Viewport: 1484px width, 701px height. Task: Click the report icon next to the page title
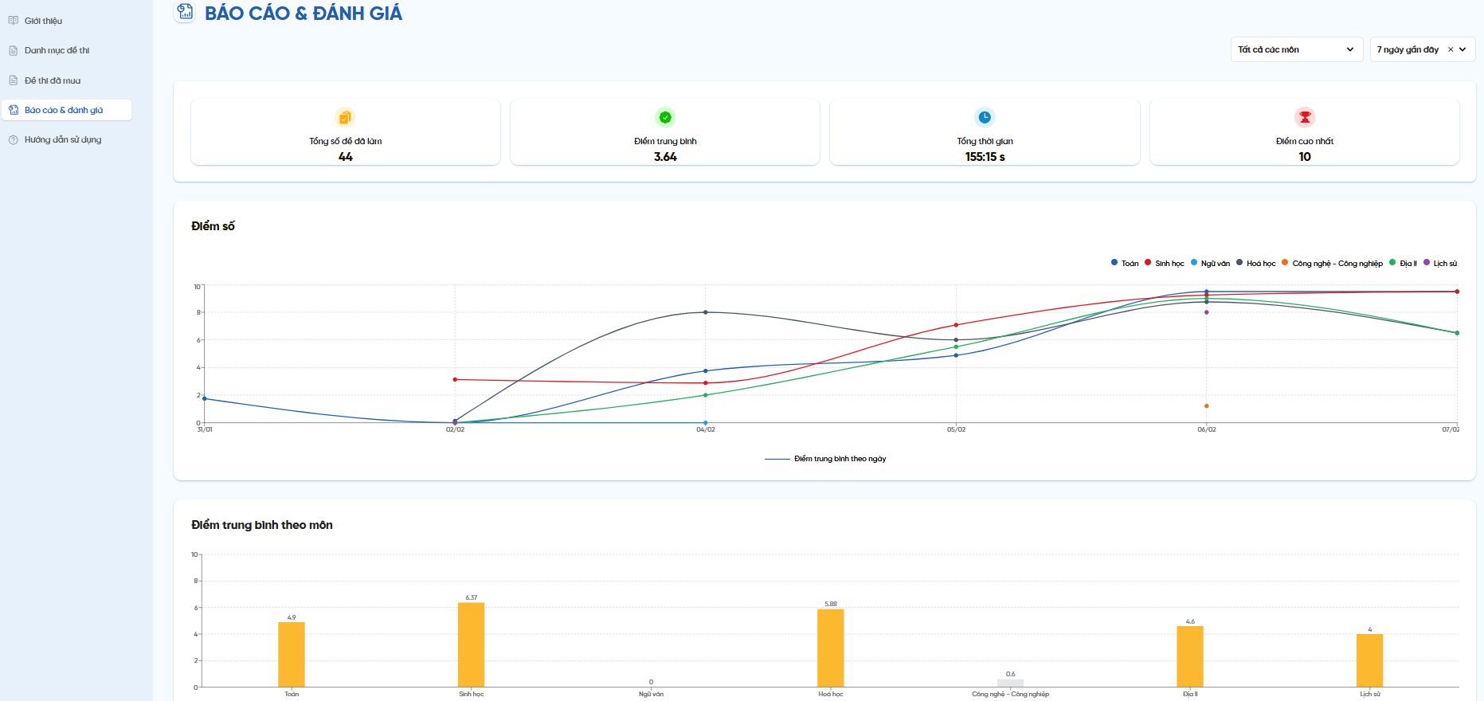click(185, 12)
